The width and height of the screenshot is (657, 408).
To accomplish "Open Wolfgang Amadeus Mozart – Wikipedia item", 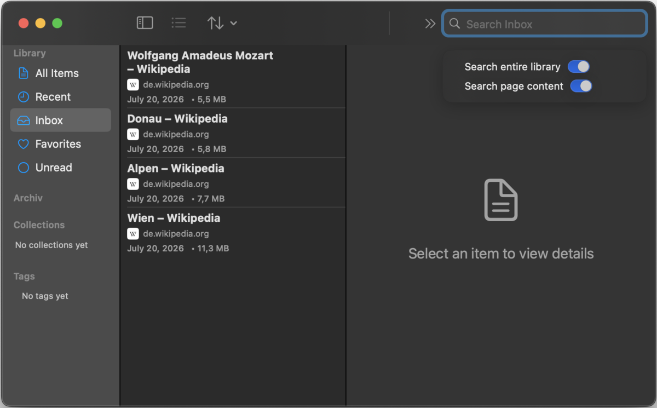I will click(233, 77).
